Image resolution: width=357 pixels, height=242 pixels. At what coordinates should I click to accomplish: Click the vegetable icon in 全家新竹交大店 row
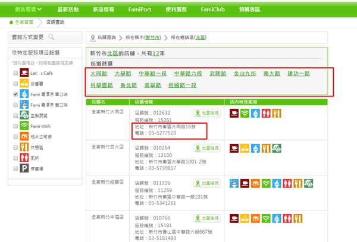click(277, 148)
